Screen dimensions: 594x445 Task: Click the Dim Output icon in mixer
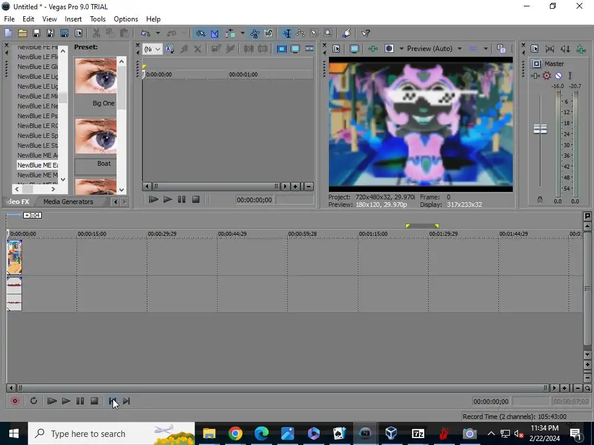[x=565, y=49]
